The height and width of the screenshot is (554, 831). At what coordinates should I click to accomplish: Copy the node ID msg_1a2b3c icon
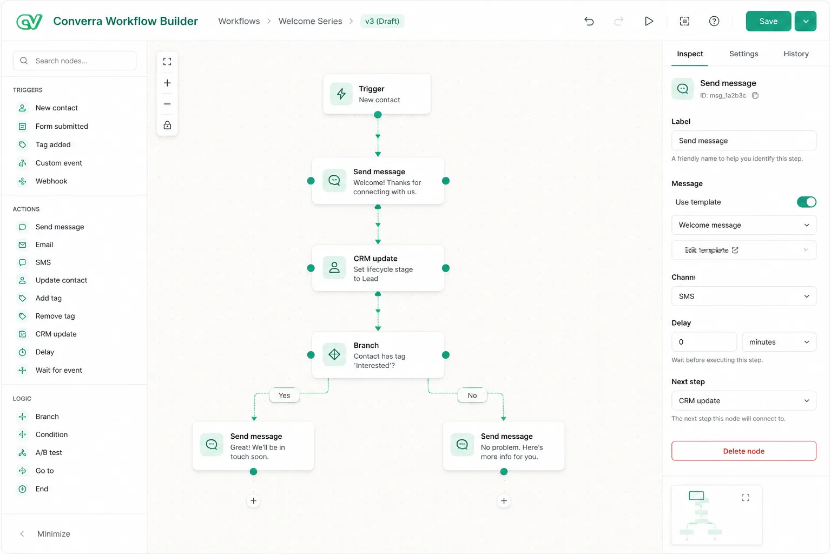(755, 96)
